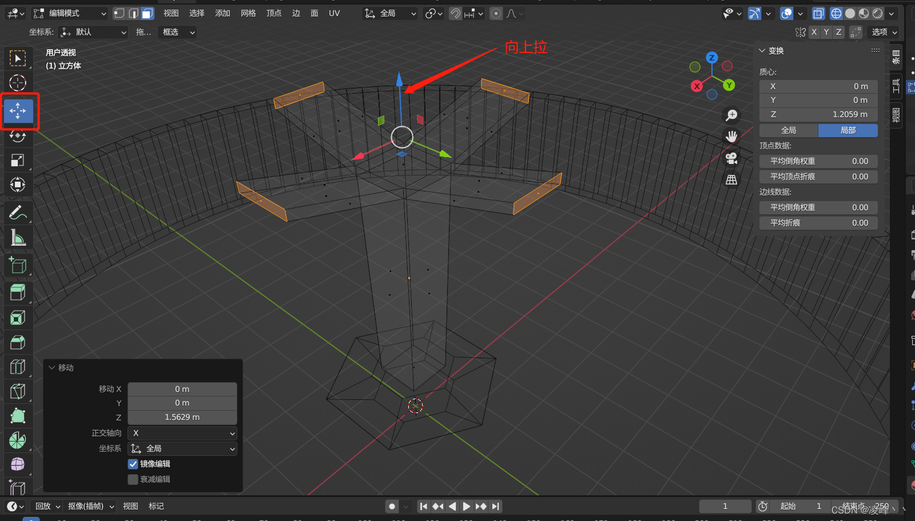
Task: Click the zoom magnifier viewport icon
Action: [731, 115]
